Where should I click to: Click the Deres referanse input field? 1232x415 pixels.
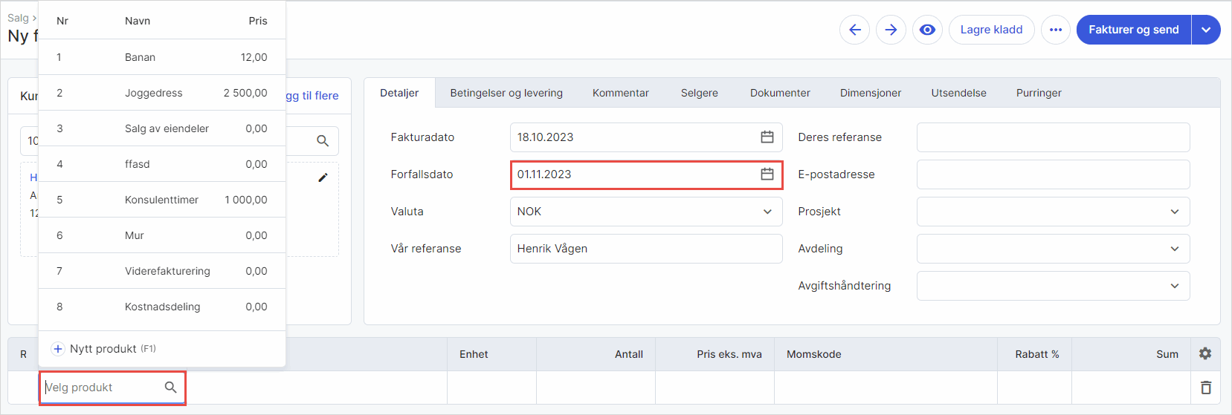(x=1053, y=137)
